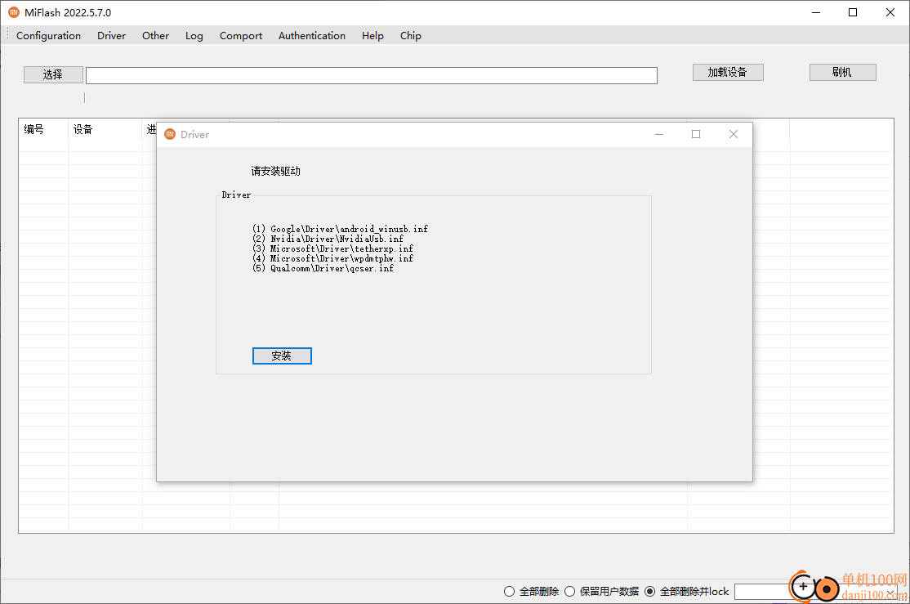
Task: Open the Log menu
Action: coord(194,35)
